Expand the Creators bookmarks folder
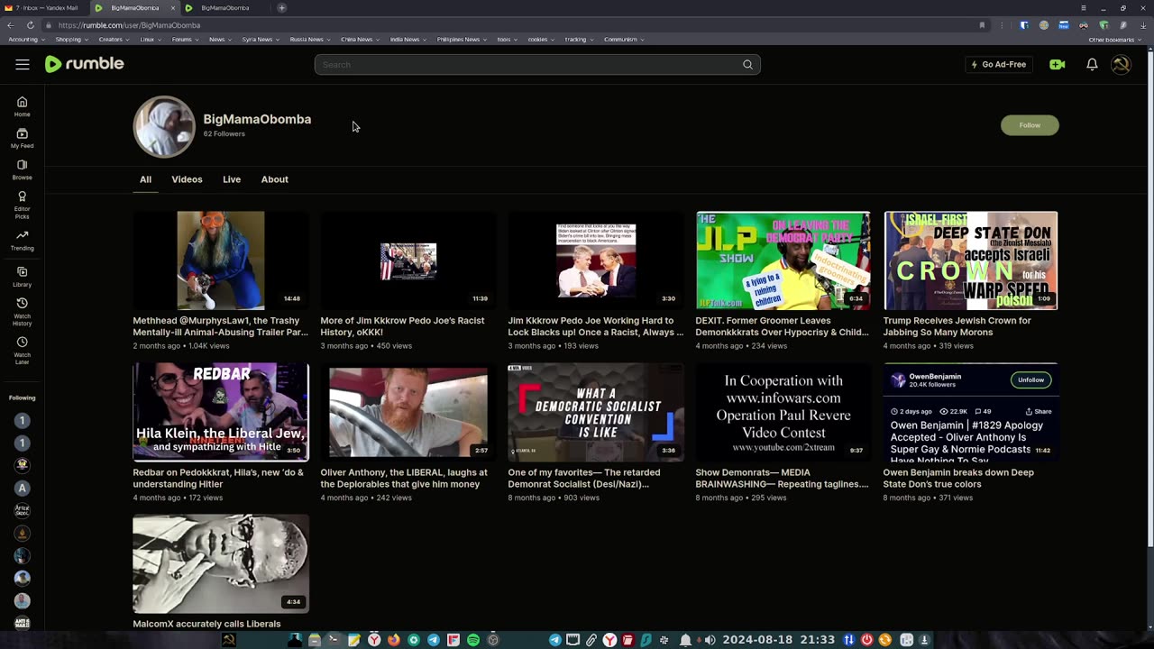The width and height of the screenshot is (1154, 649). [x=114, y=40]
